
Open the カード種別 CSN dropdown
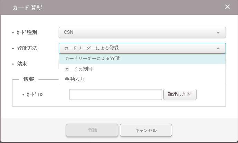point(138,32)
